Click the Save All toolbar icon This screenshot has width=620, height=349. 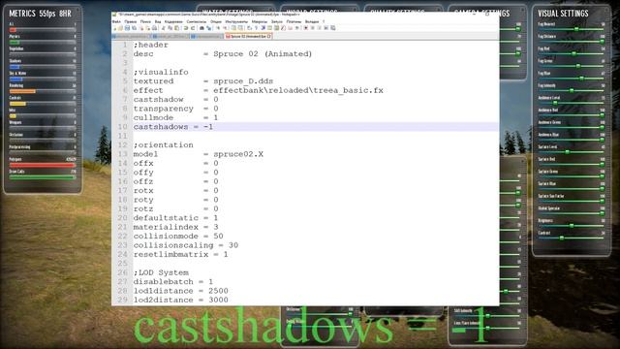(x=134, y=28)
